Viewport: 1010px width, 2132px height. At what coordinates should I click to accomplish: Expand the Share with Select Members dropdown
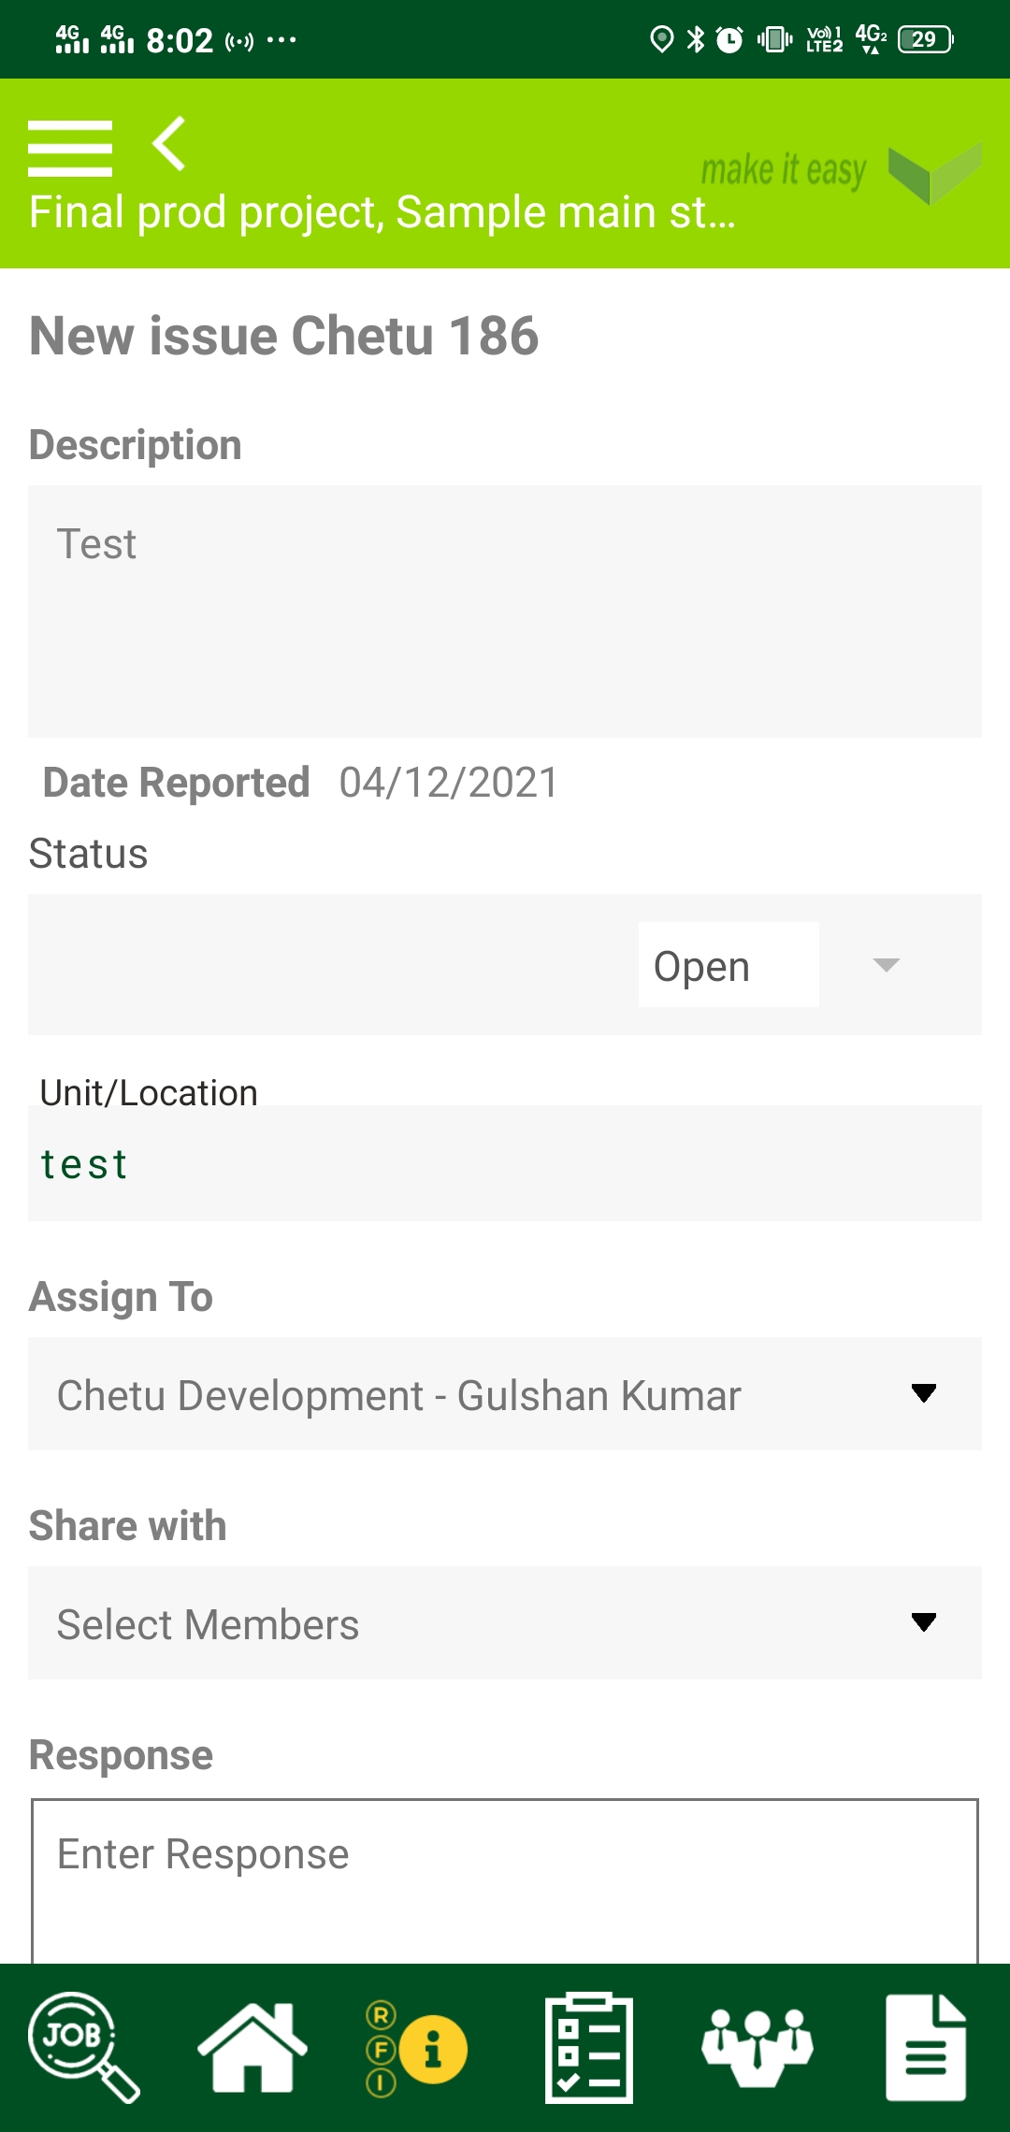(x=505, y=1623)
